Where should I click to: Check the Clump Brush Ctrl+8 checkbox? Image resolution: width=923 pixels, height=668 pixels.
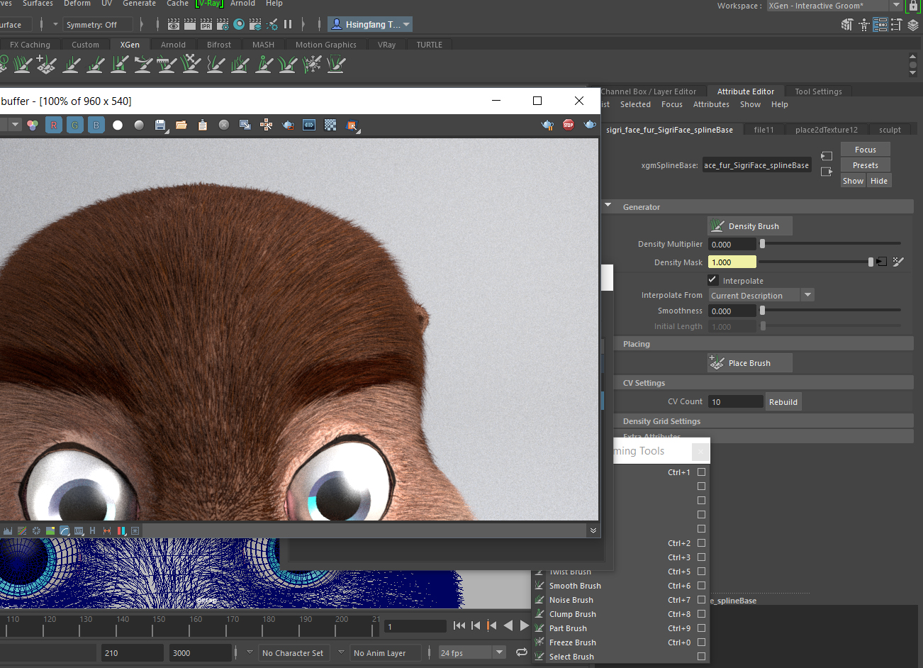[701, 613]
